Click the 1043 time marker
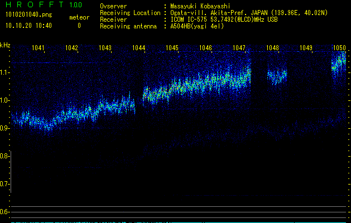This screenshot has width=351, height=223. coord(105,49)
